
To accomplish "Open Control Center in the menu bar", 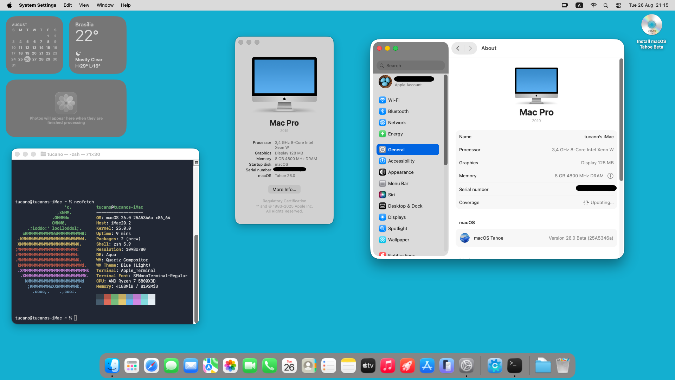I will [618, 5].
